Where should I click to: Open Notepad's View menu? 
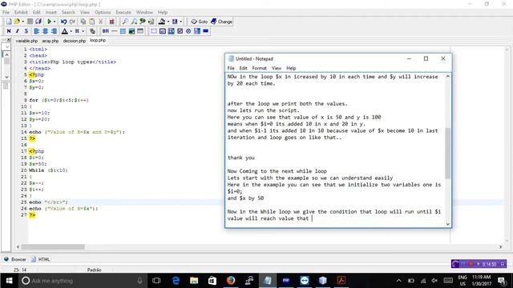(x=277, y=68)
